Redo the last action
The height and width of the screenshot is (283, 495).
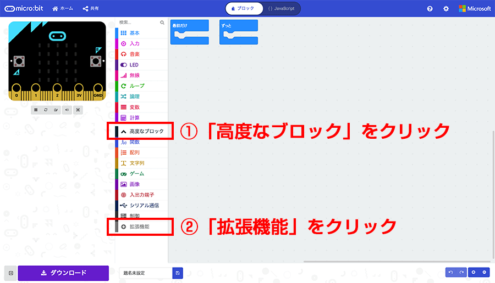click(x=461, y=272)
